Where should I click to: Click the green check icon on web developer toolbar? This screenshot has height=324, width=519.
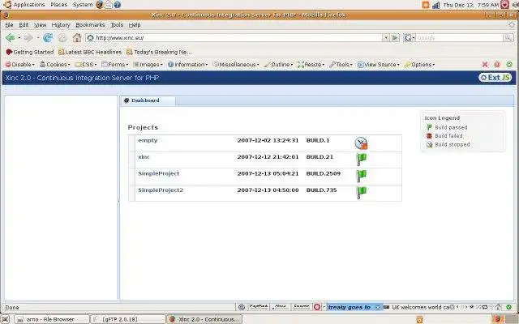[509, 65]
